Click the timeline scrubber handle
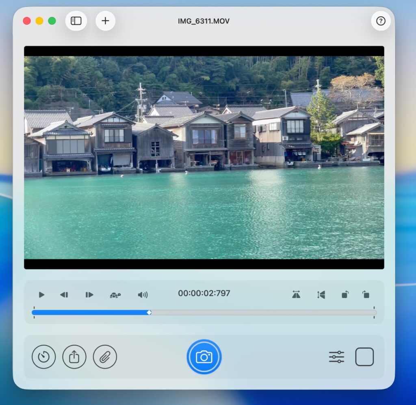This screenshot has height=405, width=416. click(149, 313)
